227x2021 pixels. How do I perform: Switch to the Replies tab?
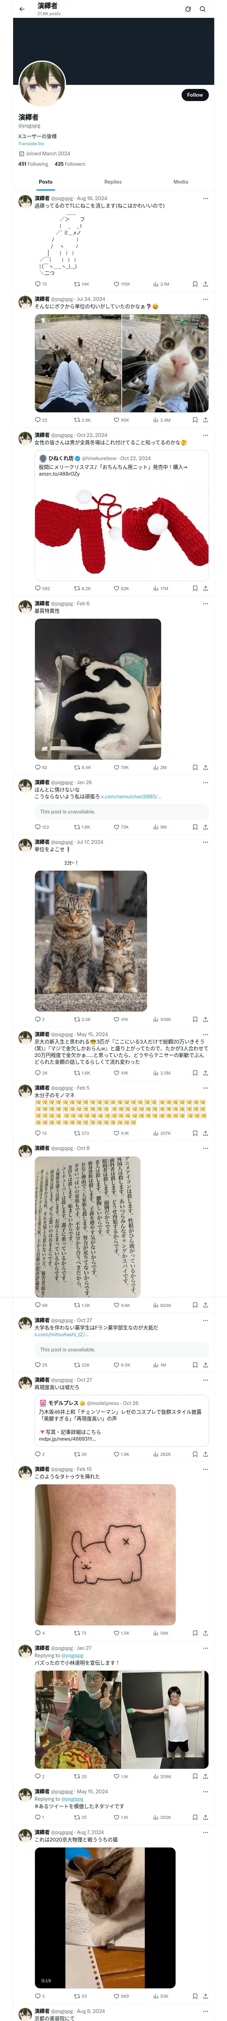[113, 181]
